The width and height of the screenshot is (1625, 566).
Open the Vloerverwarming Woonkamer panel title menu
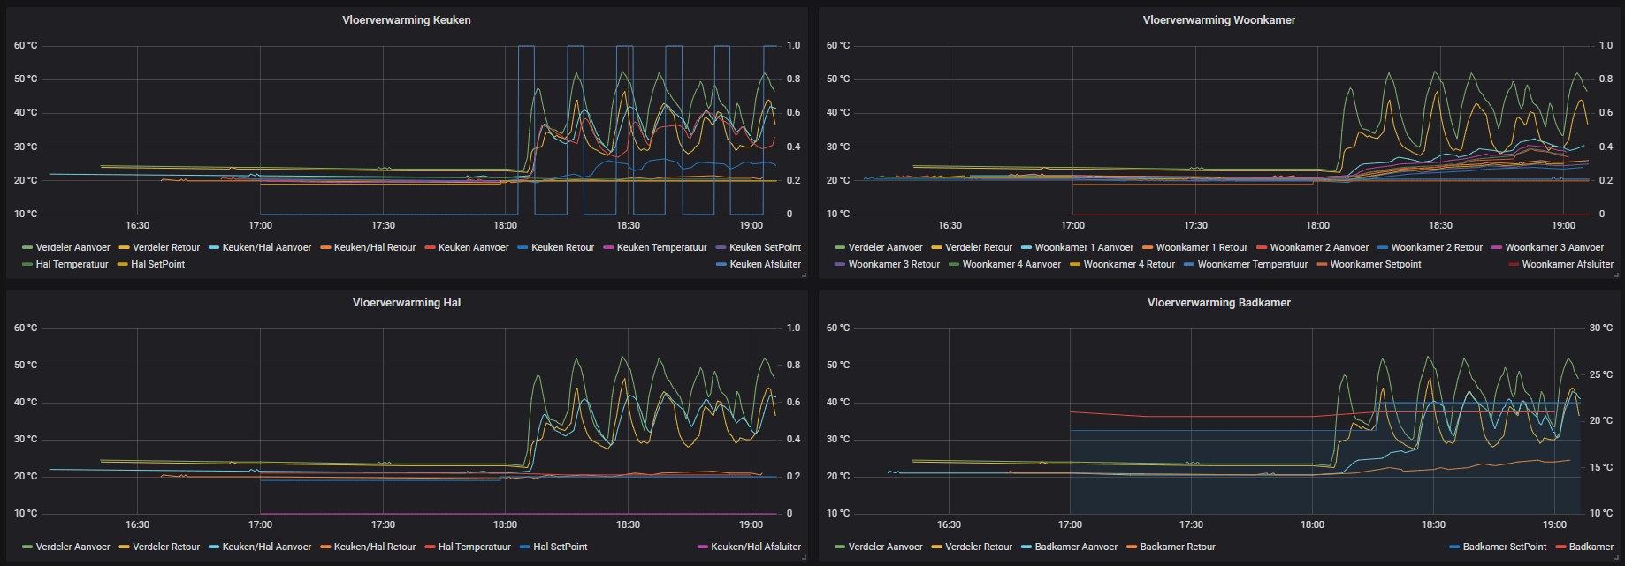[x=1219, y=20]
